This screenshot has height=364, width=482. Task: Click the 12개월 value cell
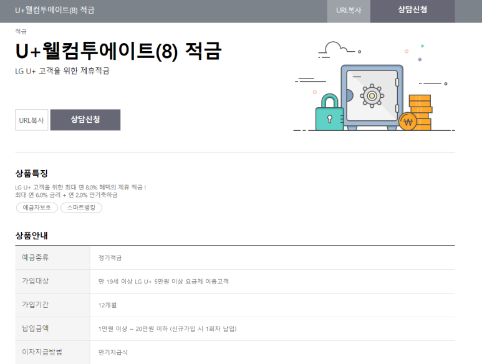[x=107, y=305]
